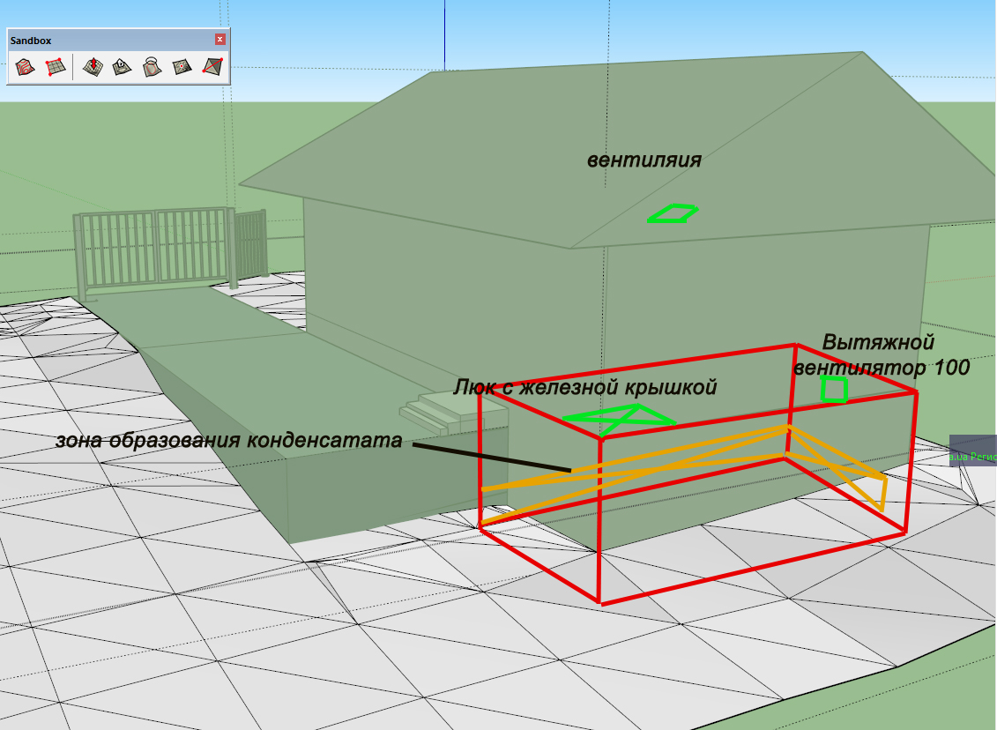The height and width of the screenshot is (730, 997).
Task: Choose the Stamp sandbox tool
Action: coord(122,67)
